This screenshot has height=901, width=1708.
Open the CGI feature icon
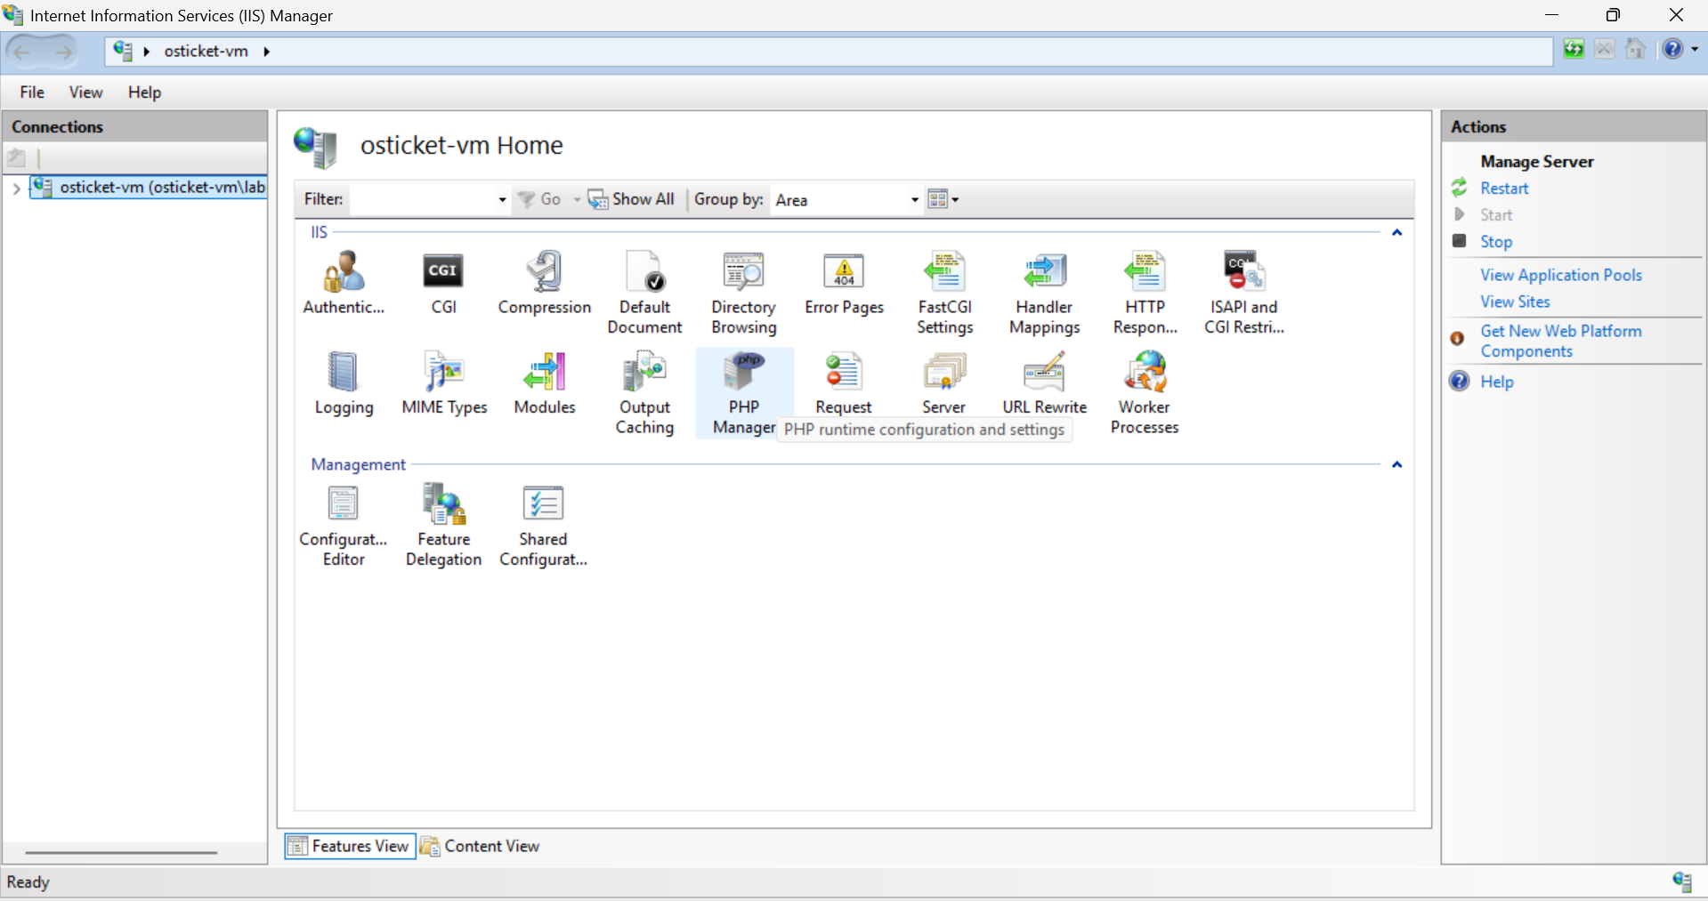(x=443, y=283)
